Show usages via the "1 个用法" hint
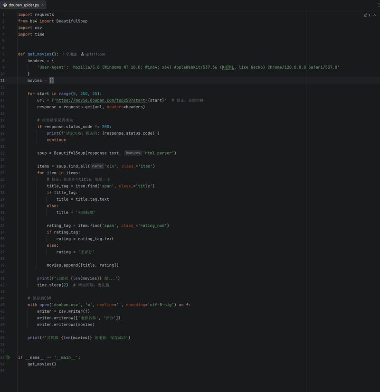The image size is (380, 392). pyautogui.click(x=69, y=54)
